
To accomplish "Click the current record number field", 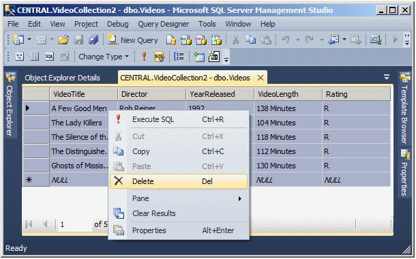I will (x=74, y=224).
